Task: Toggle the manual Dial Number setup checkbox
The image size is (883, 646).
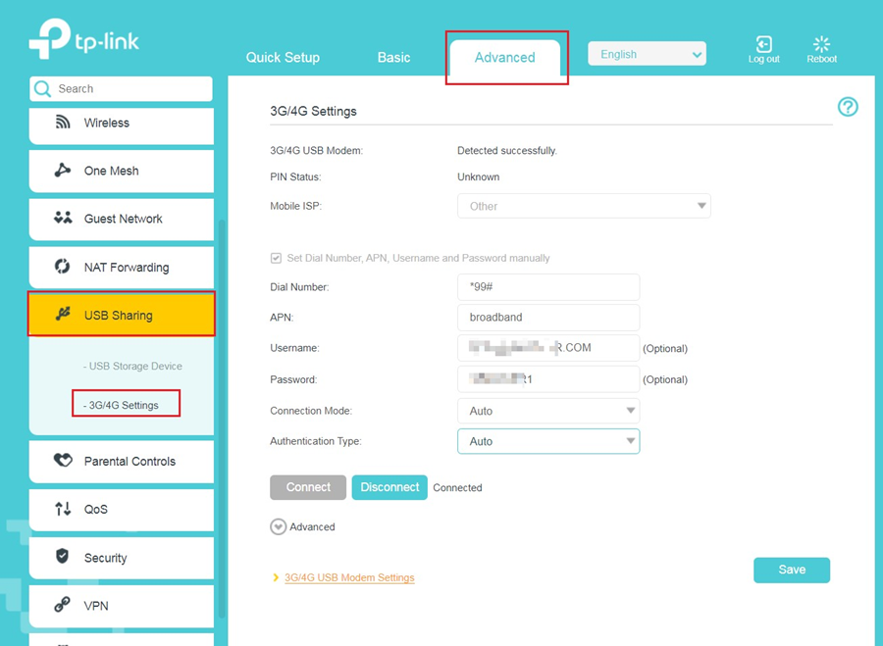Action: pyautogui.click(x=276, y=257)
